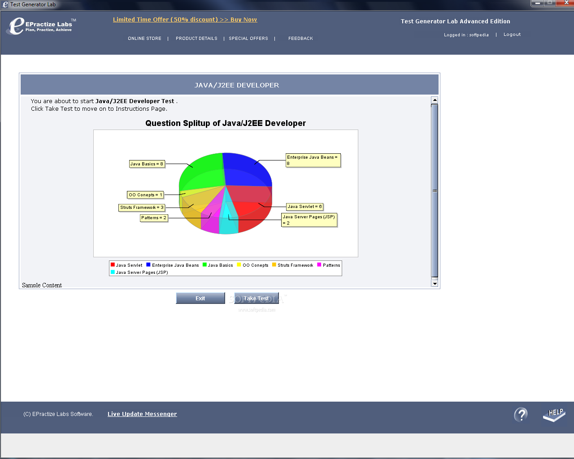Click 'Test Generator Lab Advanced Edition' heading
The height and width of the screenshot is (459, 574).
[456, 22]
